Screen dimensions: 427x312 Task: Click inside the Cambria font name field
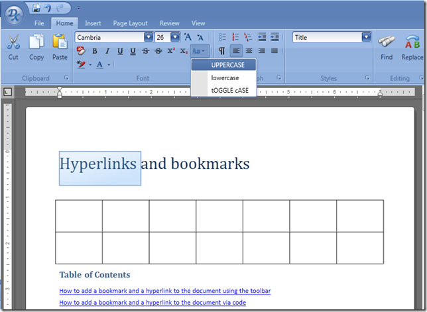pyautogui.click(x=110, y=37)
